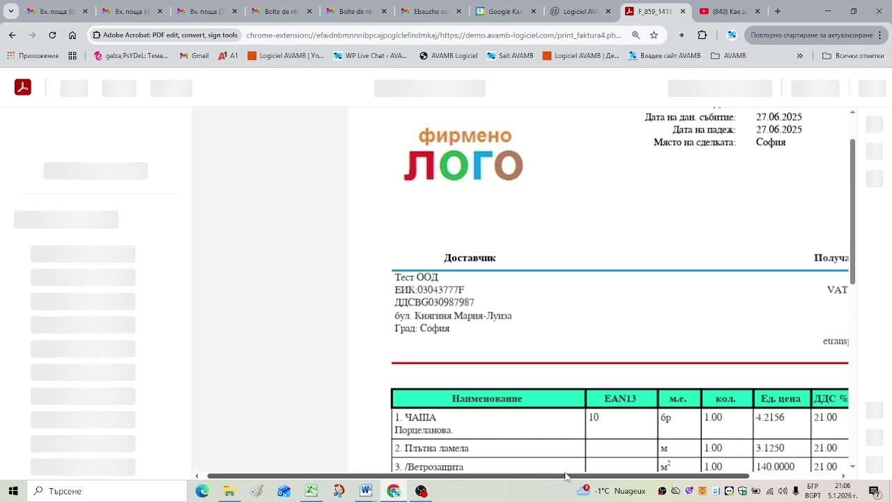Image resolution: width=892 pixels, height=502 pixels.
Task: Open the browser home page
Action: click(72, 36)
